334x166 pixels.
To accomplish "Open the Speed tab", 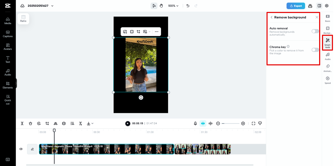I will point(327,80).
